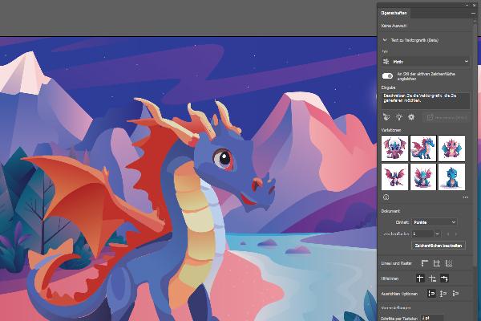Click the Schritte per Tastatur value field
481x321 pixels.
(432, 319)
